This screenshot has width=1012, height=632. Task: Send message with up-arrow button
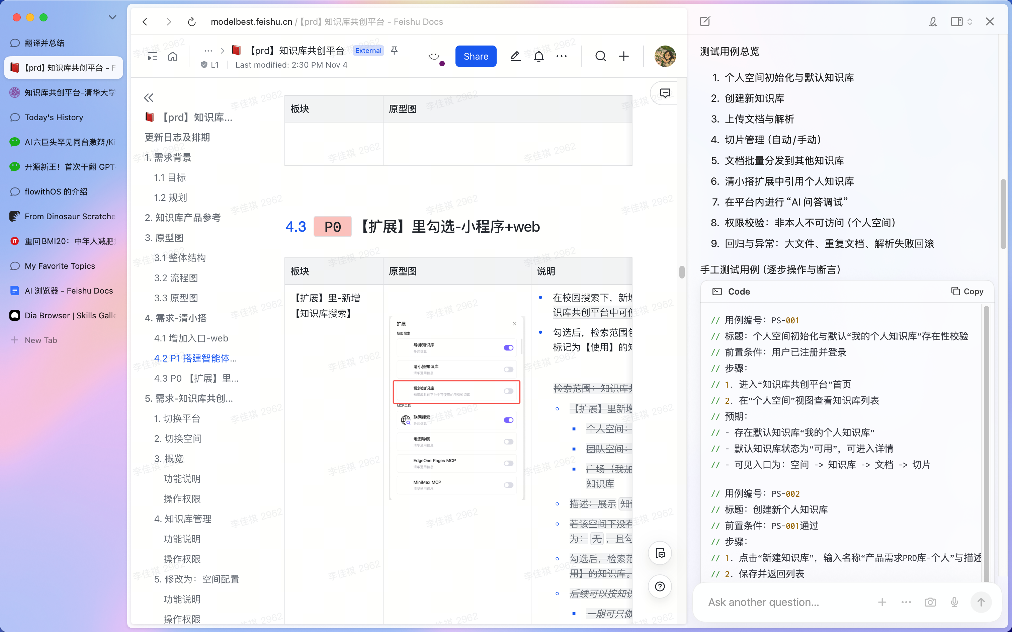[x=981, y=602]
